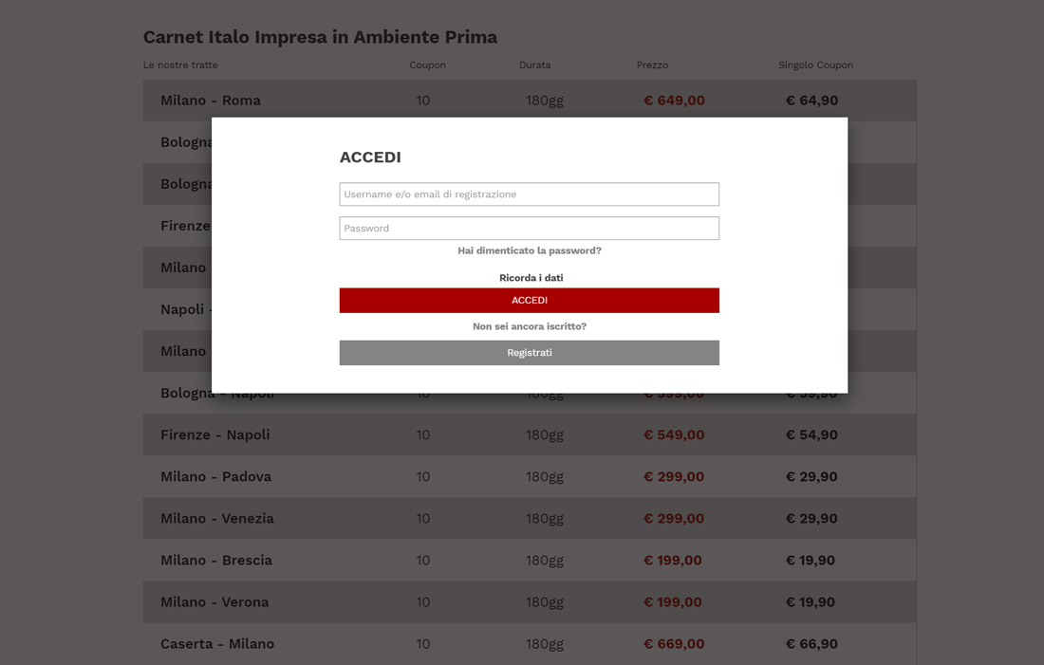Click the € 299,00 price for Milano - Venezia
Image resolution: width=1044 pixels, height=665 pixels.
click(674, 519)
